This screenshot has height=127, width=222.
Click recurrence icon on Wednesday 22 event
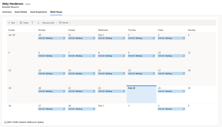pos(124,91)
